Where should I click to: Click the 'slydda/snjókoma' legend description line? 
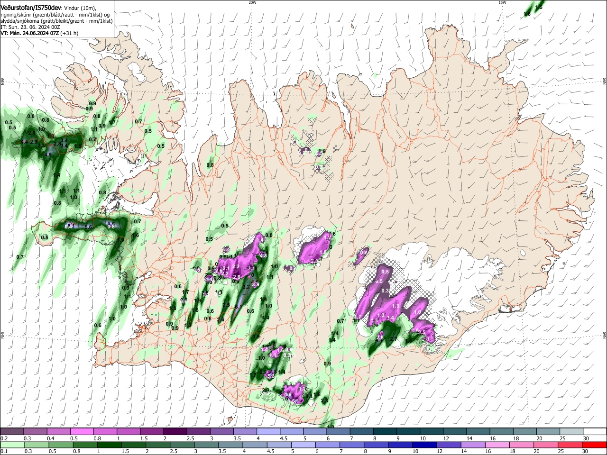click(x=56, y=21)
